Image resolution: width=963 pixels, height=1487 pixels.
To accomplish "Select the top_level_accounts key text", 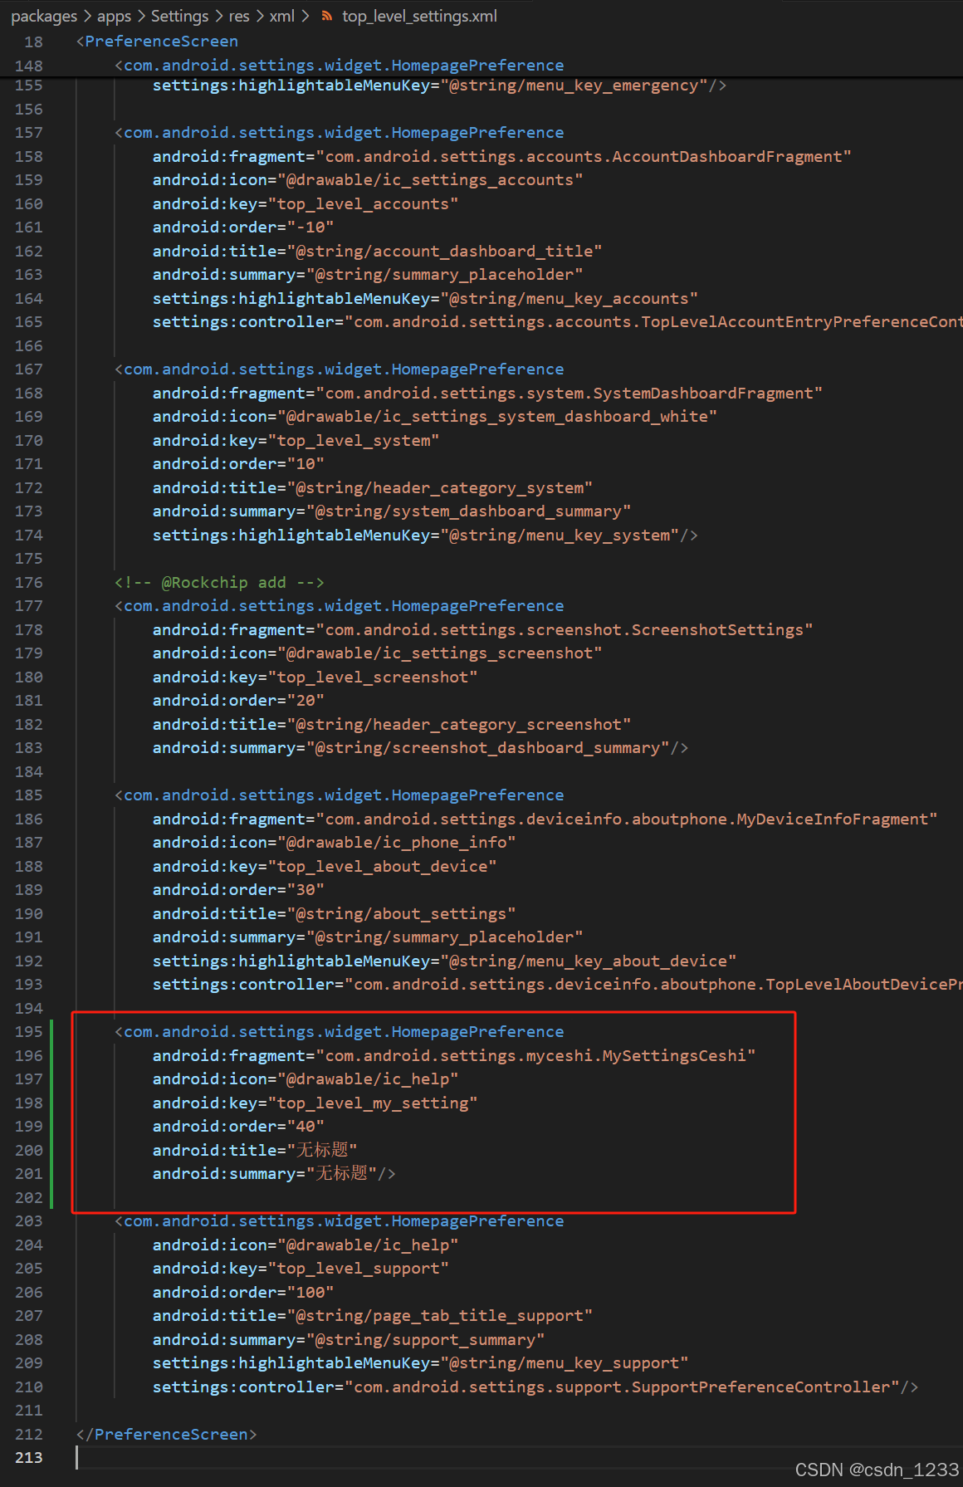I will (x=363, y=204).
